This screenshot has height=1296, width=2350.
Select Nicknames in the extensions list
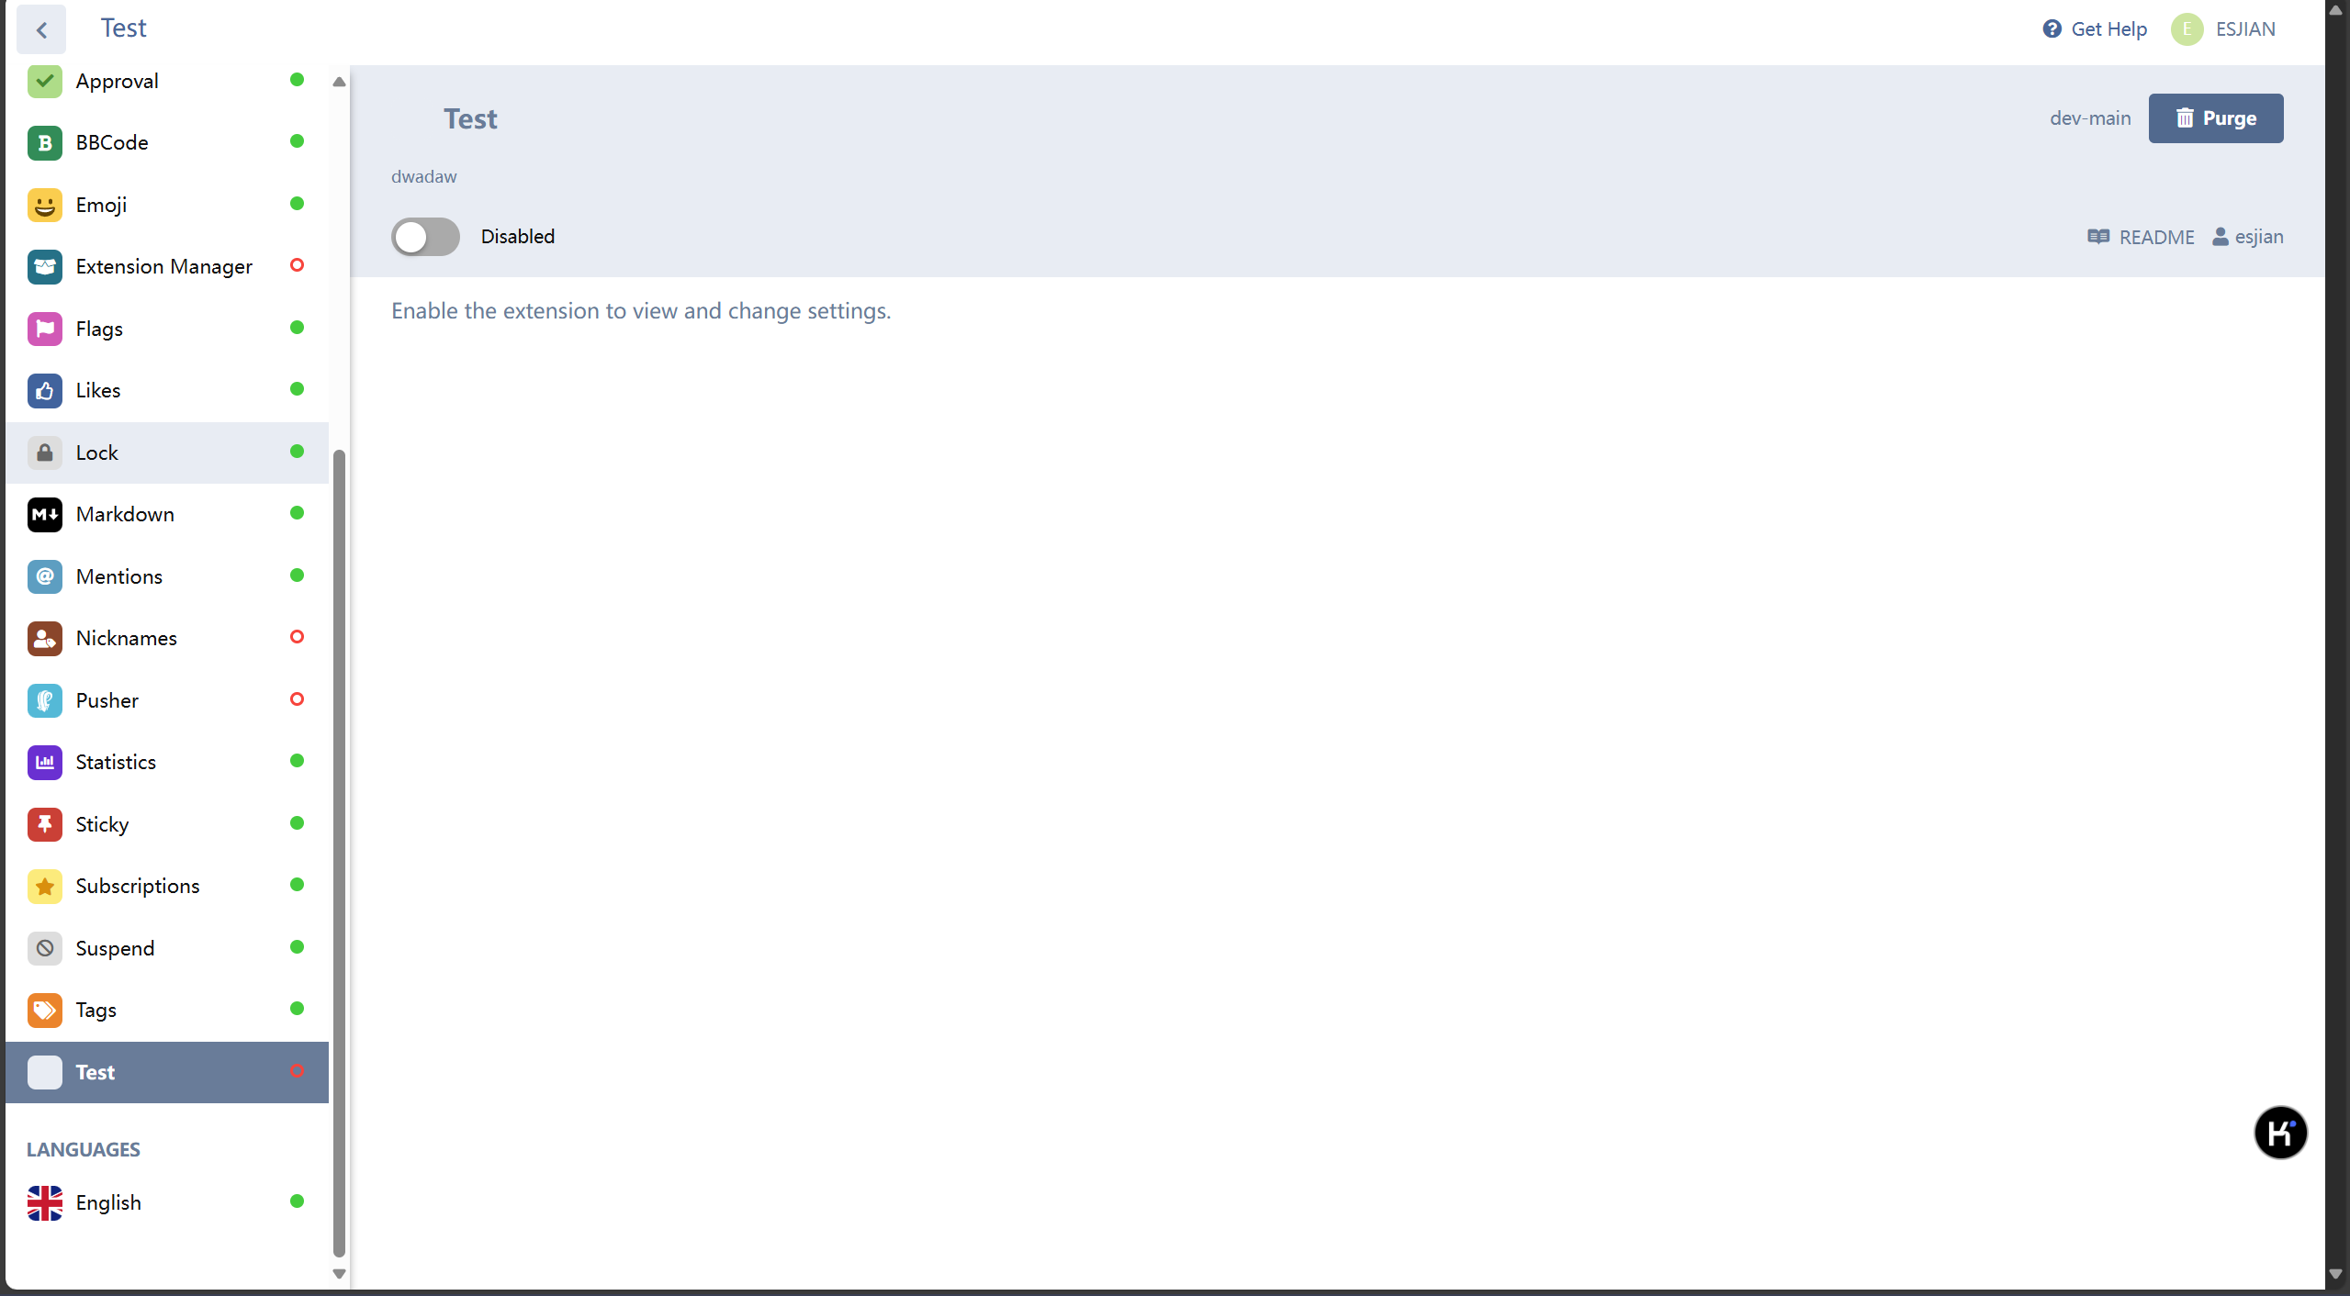[x=127, y=639]
